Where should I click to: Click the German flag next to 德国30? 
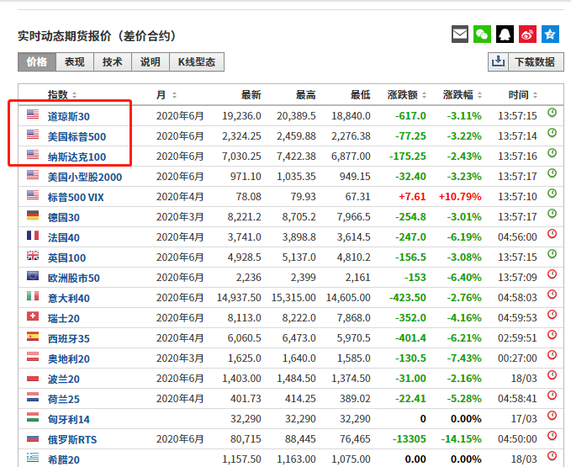click(x=33, y=215)
